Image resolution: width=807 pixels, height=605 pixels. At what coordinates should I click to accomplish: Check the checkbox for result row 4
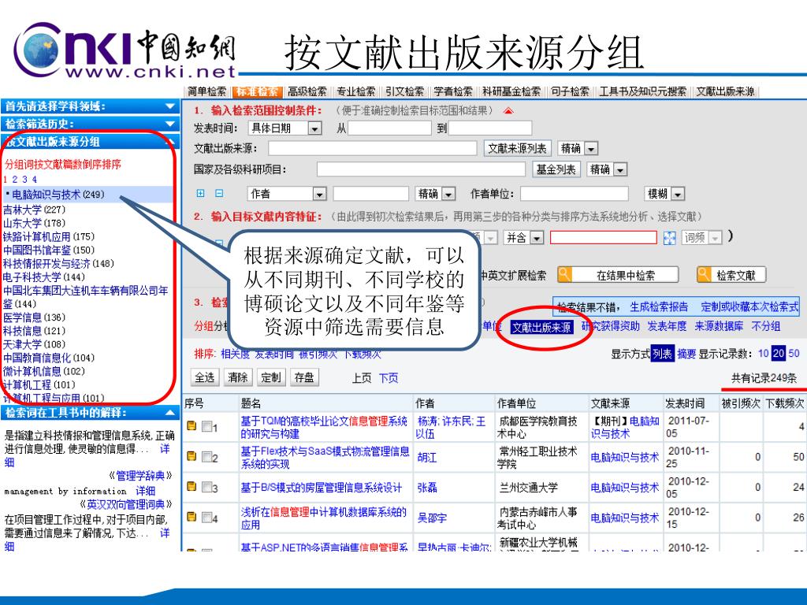(207, 518)
